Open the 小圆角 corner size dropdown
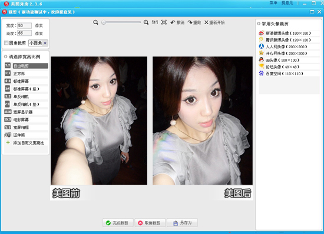This screenshot has width=324, height=234. click(38, 43)
